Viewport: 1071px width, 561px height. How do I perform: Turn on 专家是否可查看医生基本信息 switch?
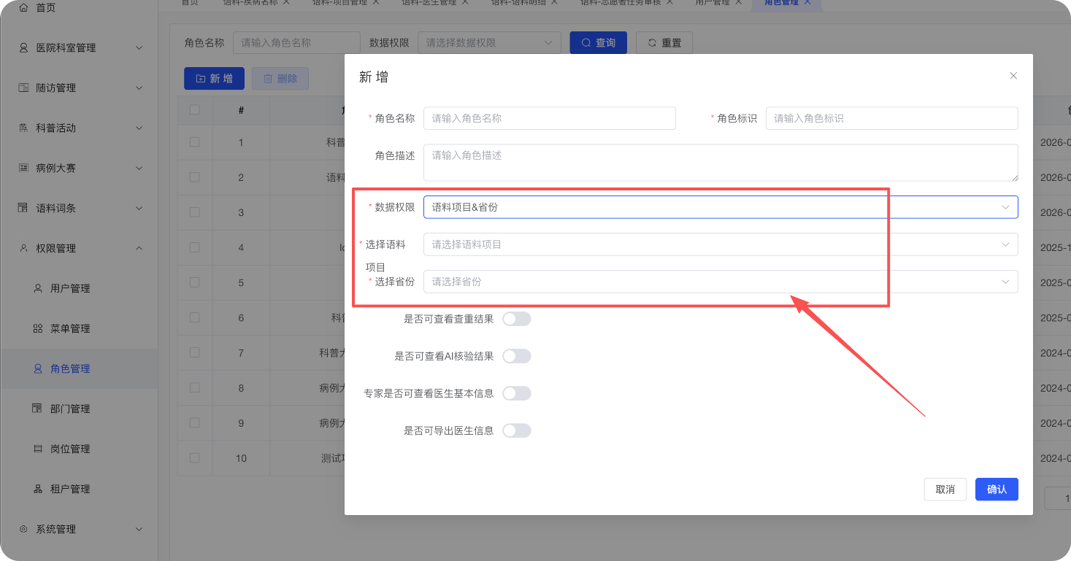pos(516,393)
